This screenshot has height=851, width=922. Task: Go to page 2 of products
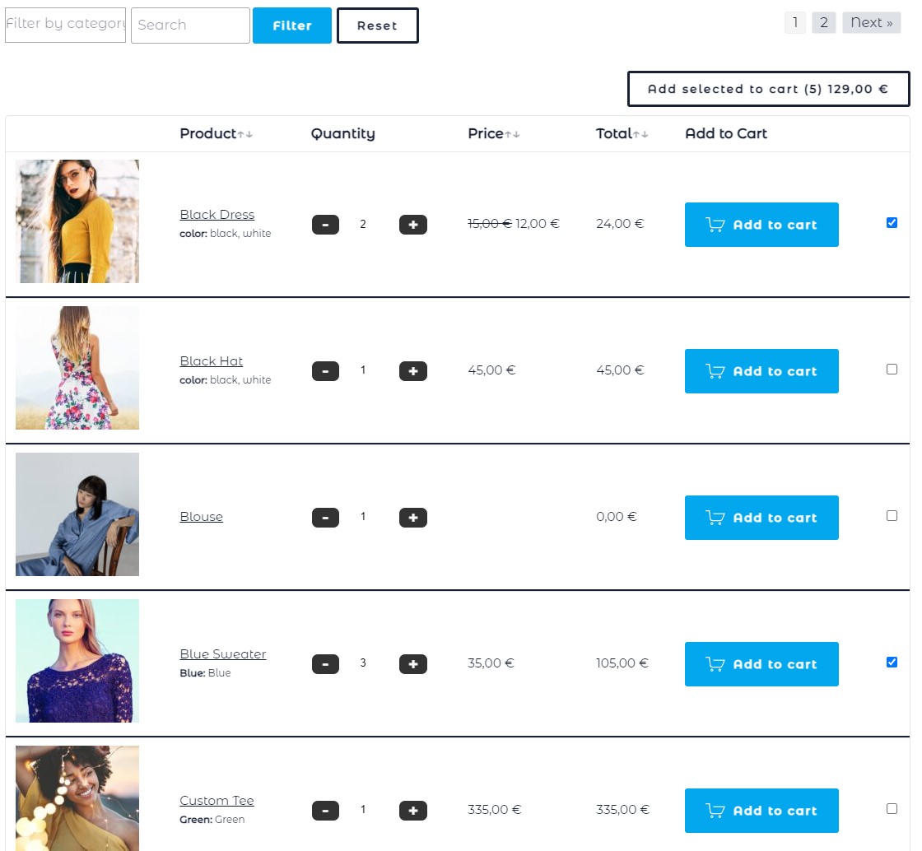823,22
